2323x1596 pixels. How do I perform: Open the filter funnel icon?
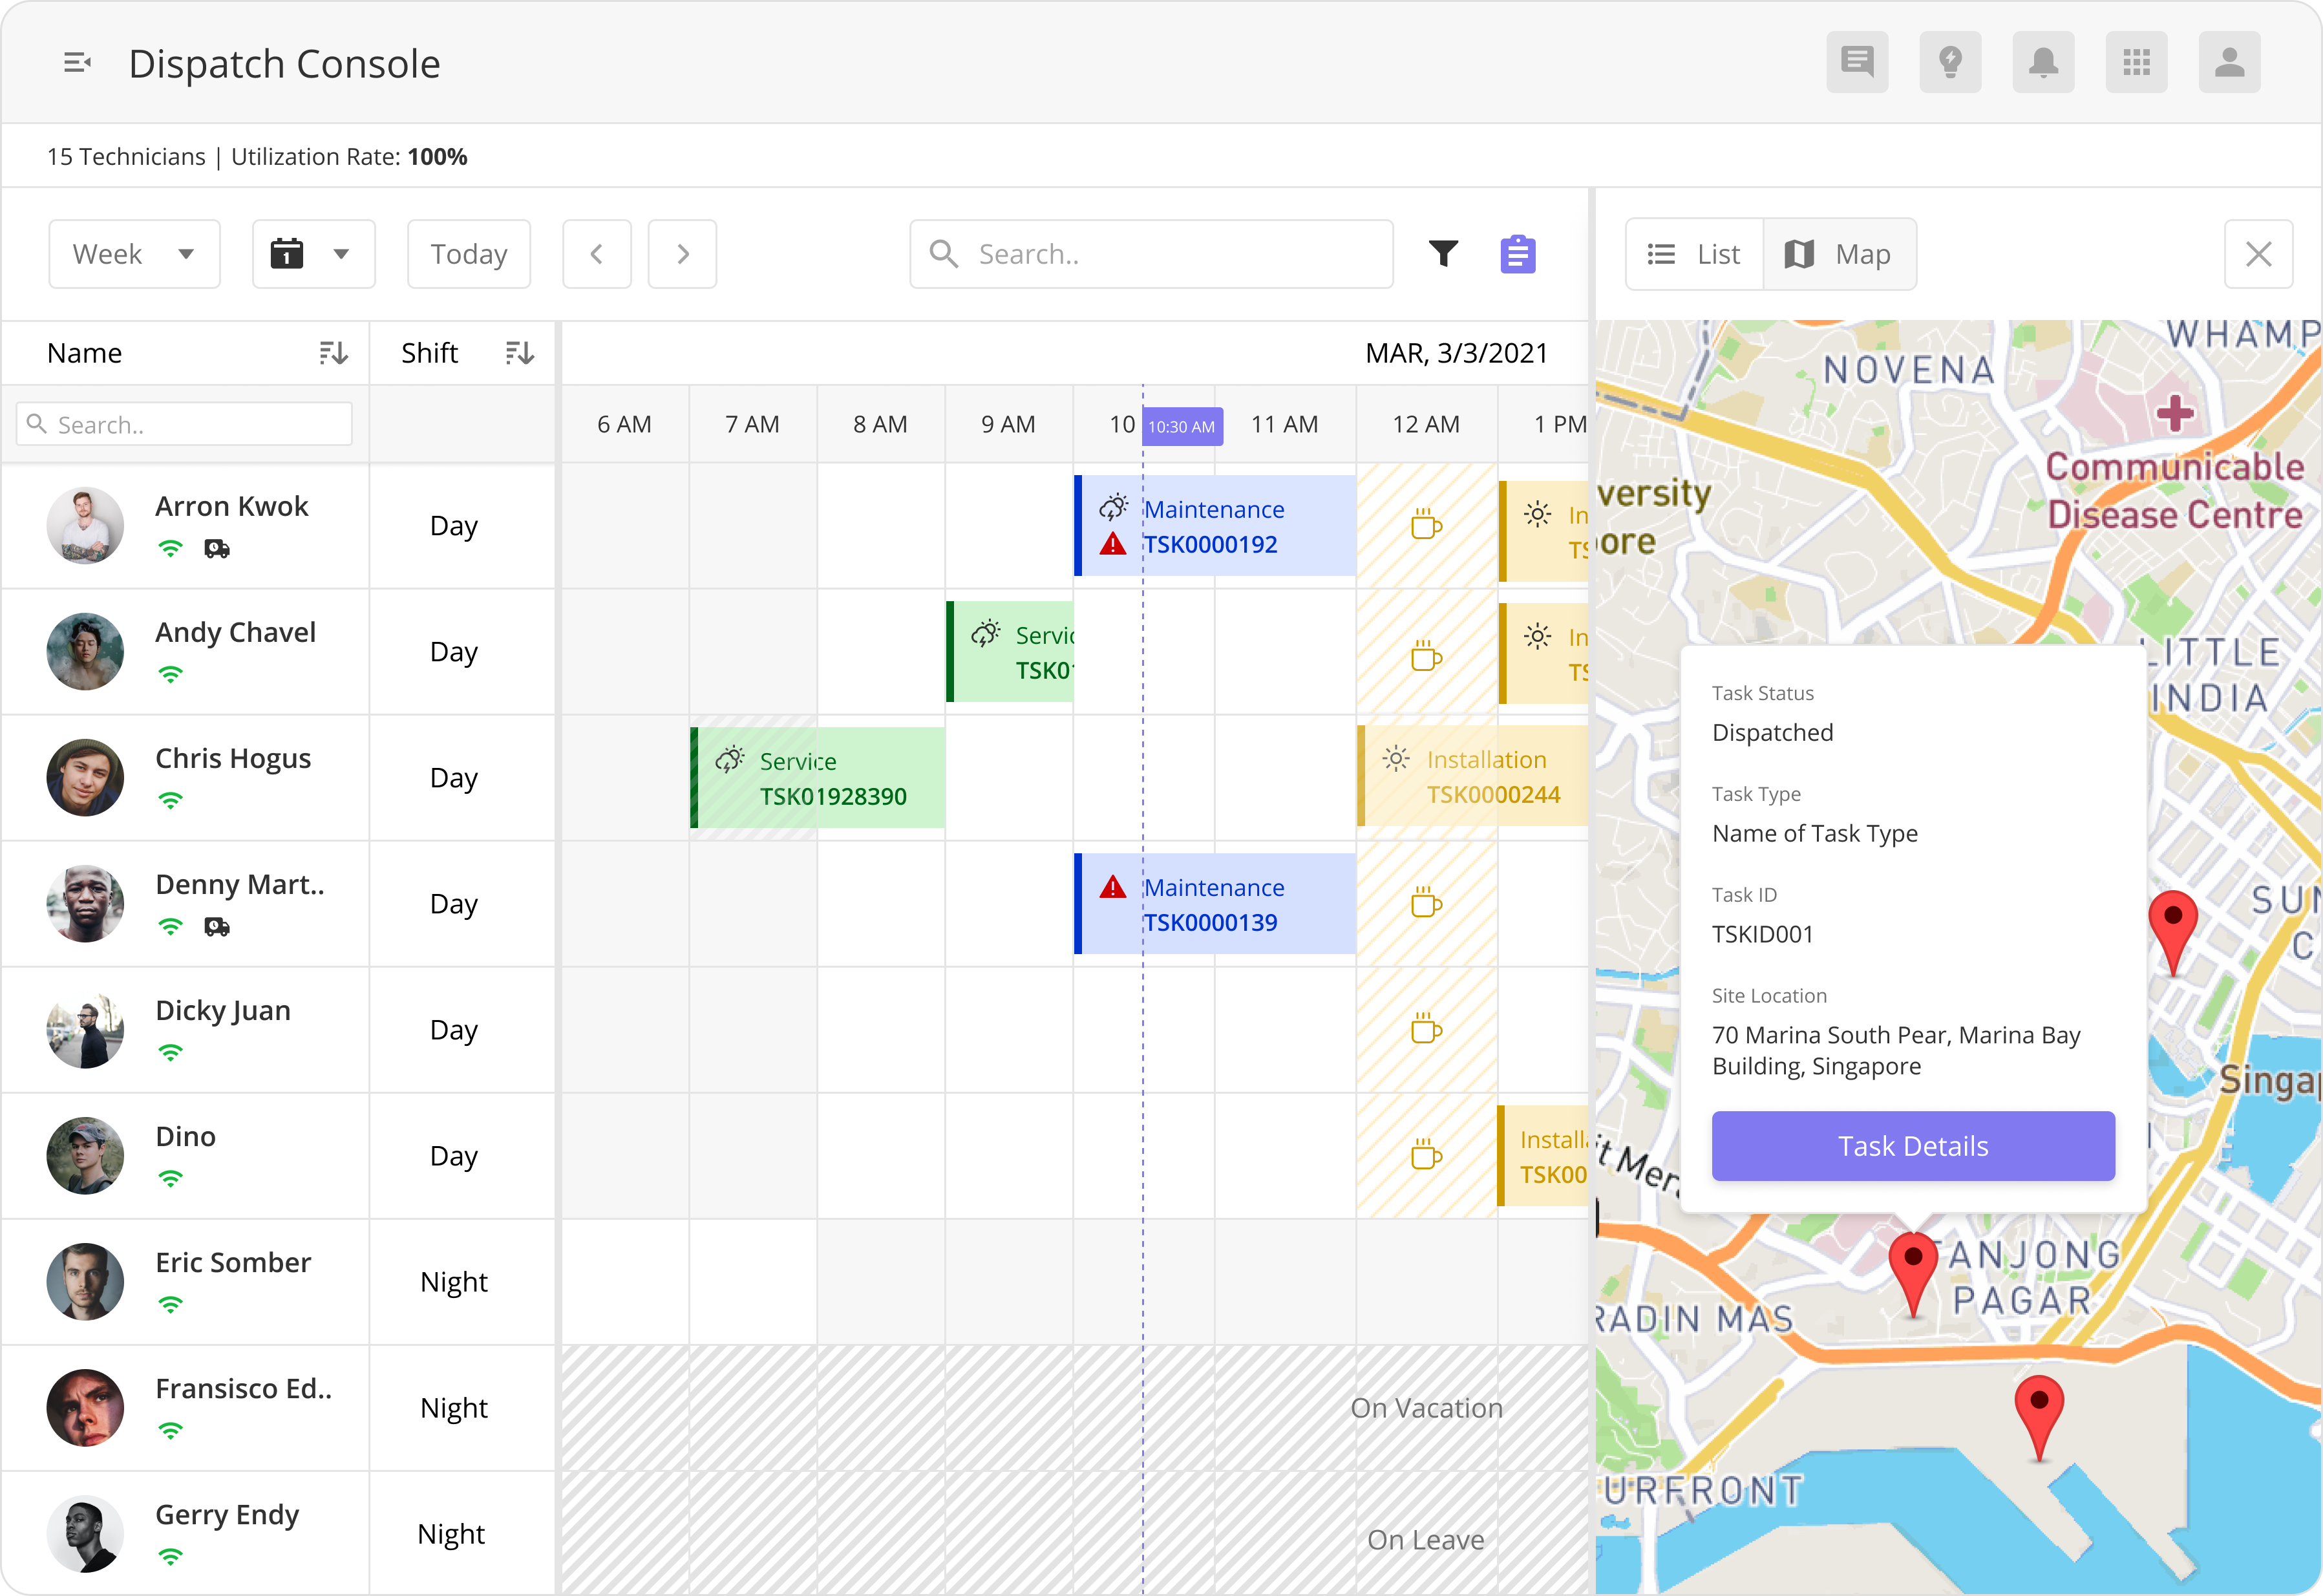pos(1443,254)
